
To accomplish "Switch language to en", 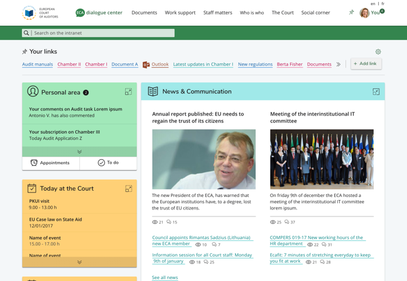I will 372,4.
